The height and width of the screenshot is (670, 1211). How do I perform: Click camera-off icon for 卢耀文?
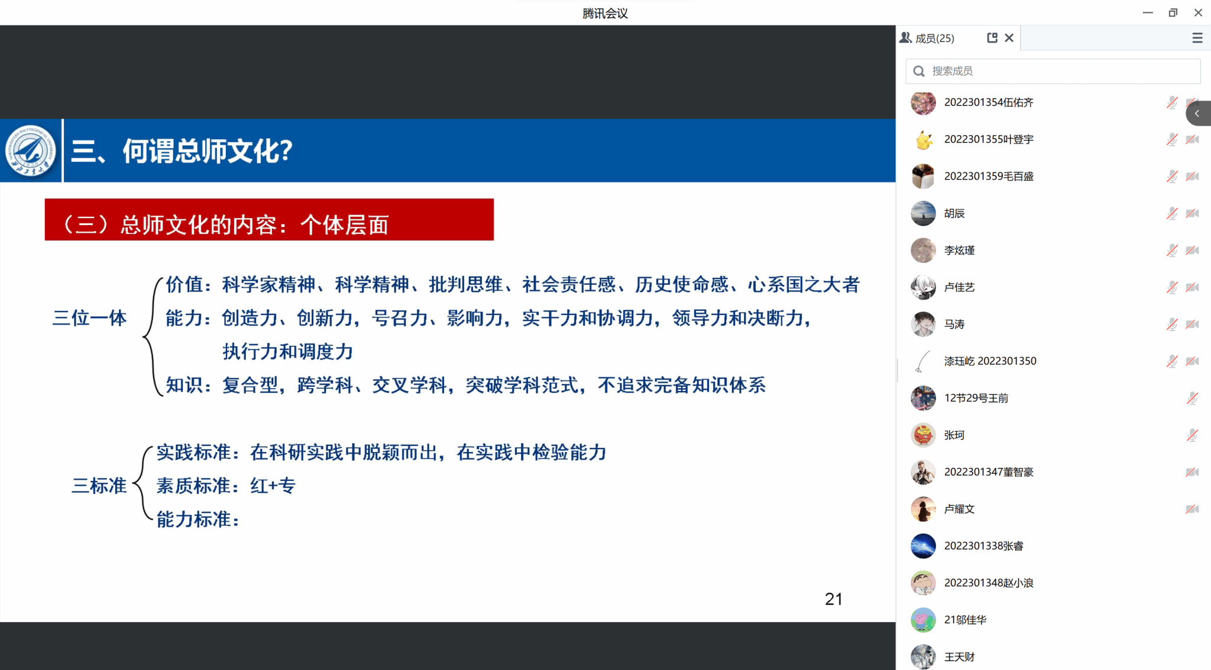(1192, 509)
